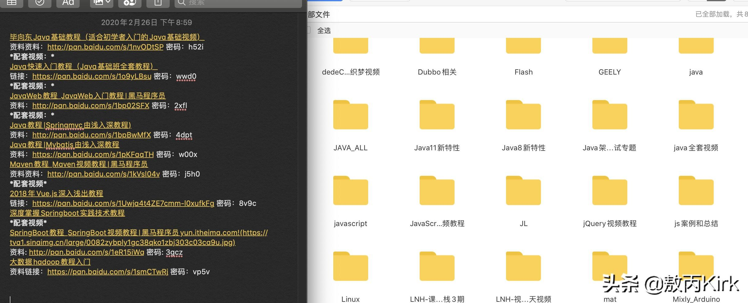Open the Java教程|Springmvc由浅入深教程 link
The width and height of the screenshot is (748, 303).
coord(70,125)
